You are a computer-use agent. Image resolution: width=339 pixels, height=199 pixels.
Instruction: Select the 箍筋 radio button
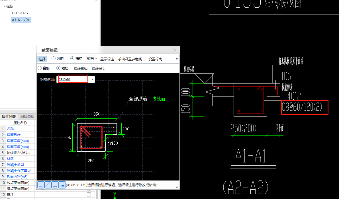[58, 68]
